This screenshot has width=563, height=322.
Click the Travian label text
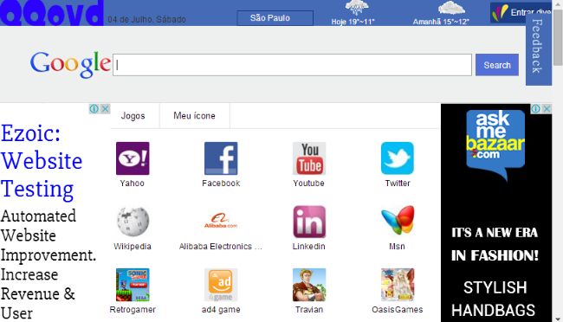click(x=309, y=309)
